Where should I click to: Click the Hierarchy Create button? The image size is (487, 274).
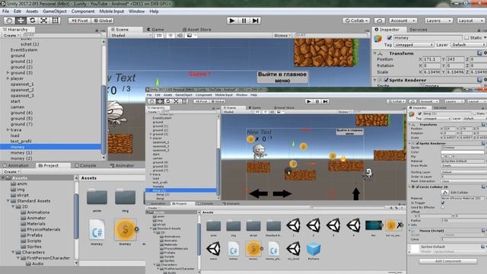(11, 36)
